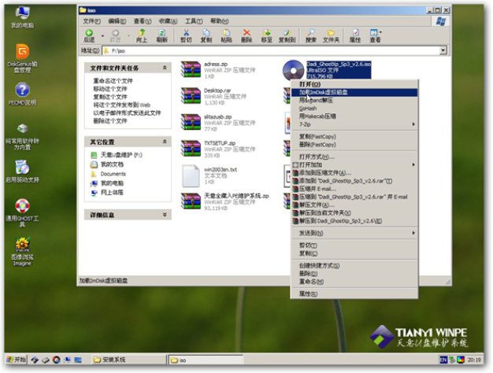This screenshot has width=493, height=373.
Task: Click the 开始 Start button
Action: click(x=15, y=360)
